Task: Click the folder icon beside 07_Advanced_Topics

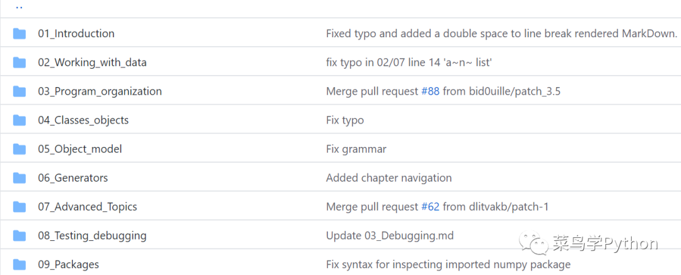Action: (20, 207)
